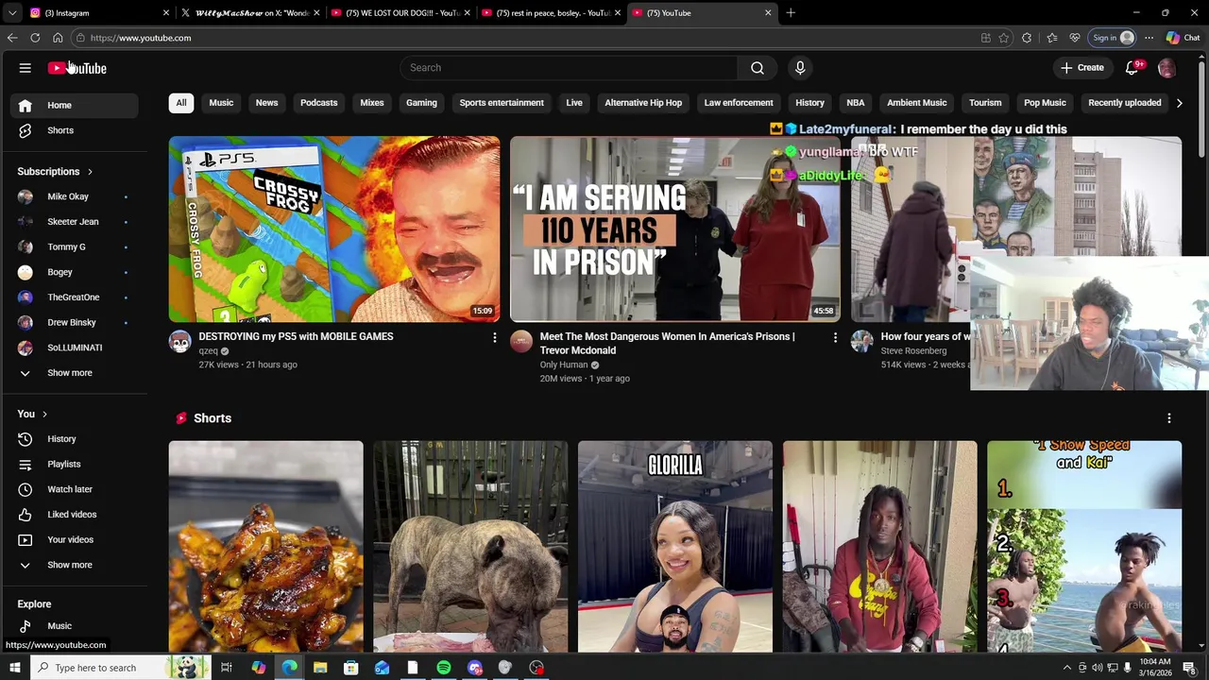Open Watch later in sidebar

click(75, 489)
